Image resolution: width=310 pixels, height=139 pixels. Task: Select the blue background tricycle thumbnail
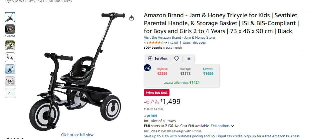(10, 69)
